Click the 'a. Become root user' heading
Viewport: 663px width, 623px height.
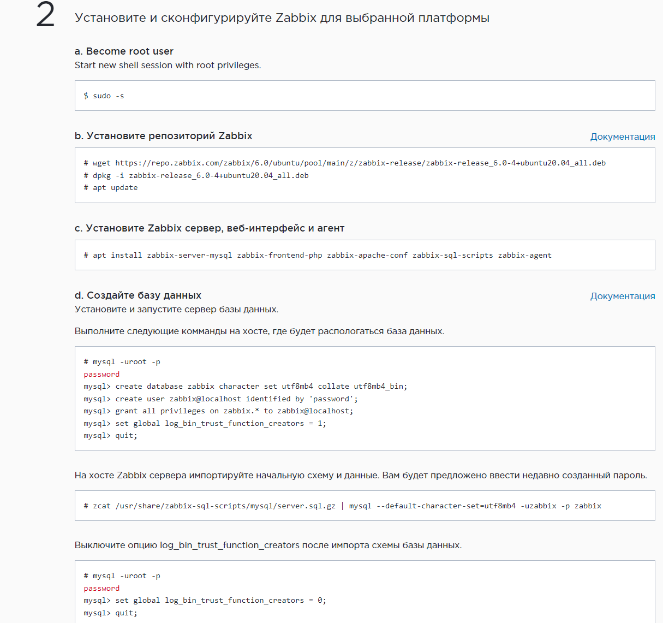point(124,51)
